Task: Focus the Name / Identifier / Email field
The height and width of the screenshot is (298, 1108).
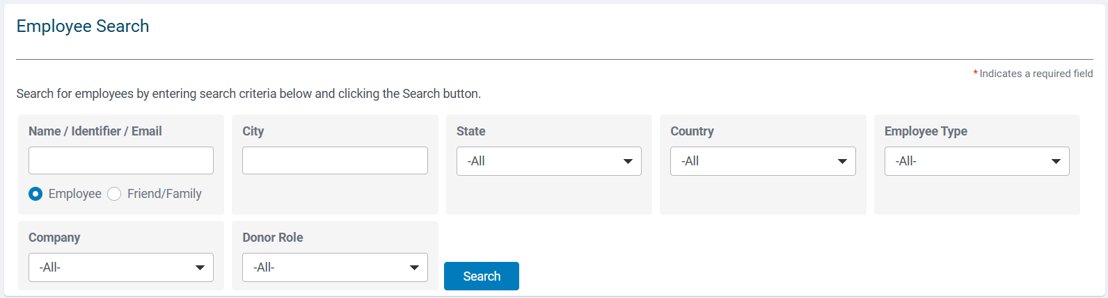Action: 121,160
